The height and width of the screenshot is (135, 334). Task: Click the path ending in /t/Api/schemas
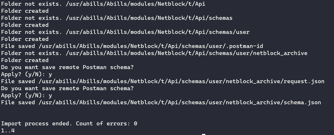pos(149,18)
